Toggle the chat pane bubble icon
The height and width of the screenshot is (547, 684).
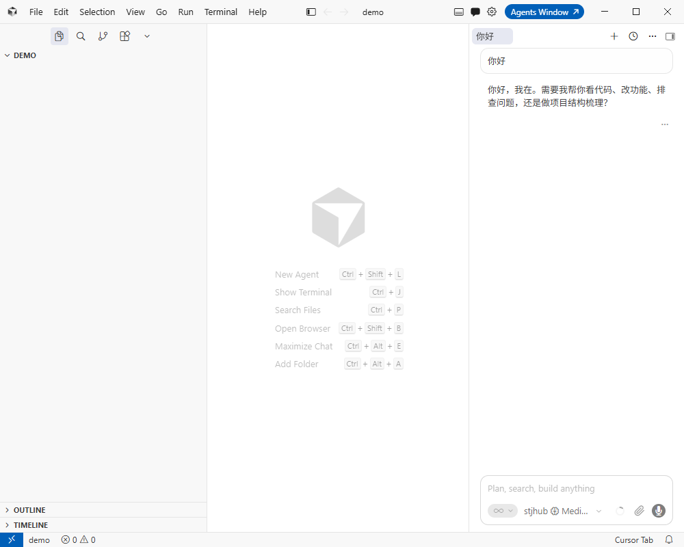coord(475,12)
